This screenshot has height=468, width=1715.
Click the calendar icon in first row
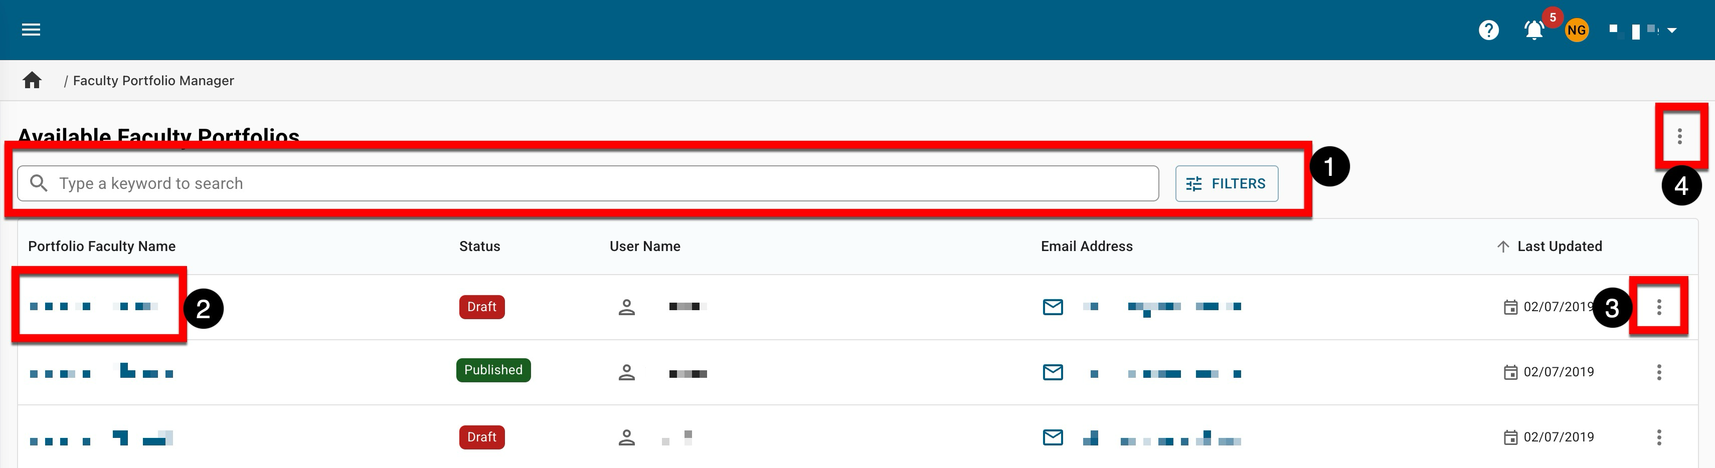pyautogui.click(x=1510, y=307)
